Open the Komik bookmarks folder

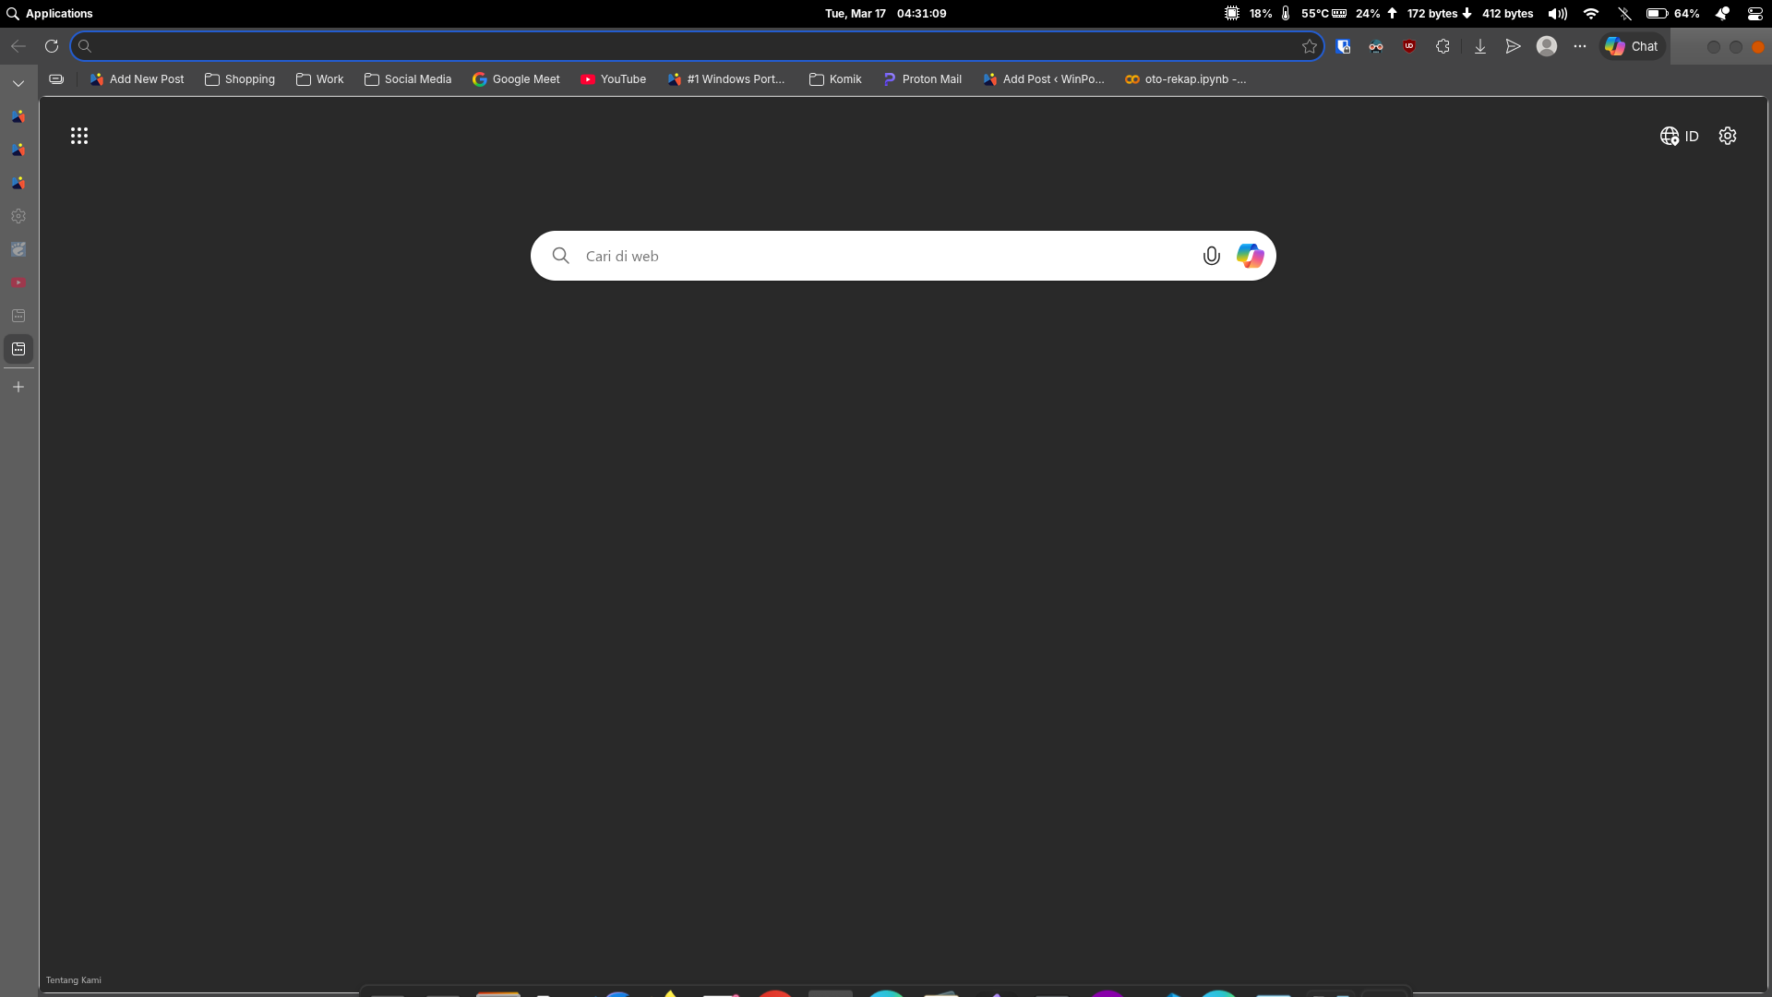[x=835, y=79]
